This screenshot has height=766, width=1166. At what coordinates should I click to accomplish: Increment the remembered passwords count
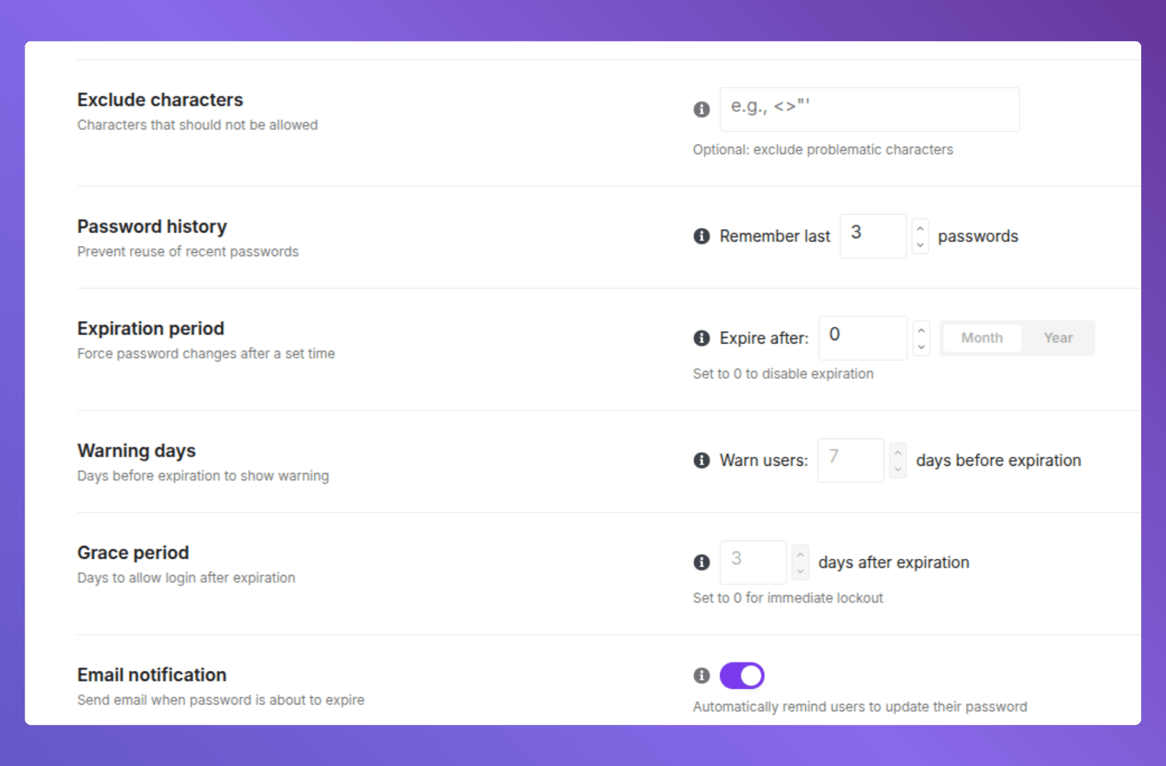920,229
